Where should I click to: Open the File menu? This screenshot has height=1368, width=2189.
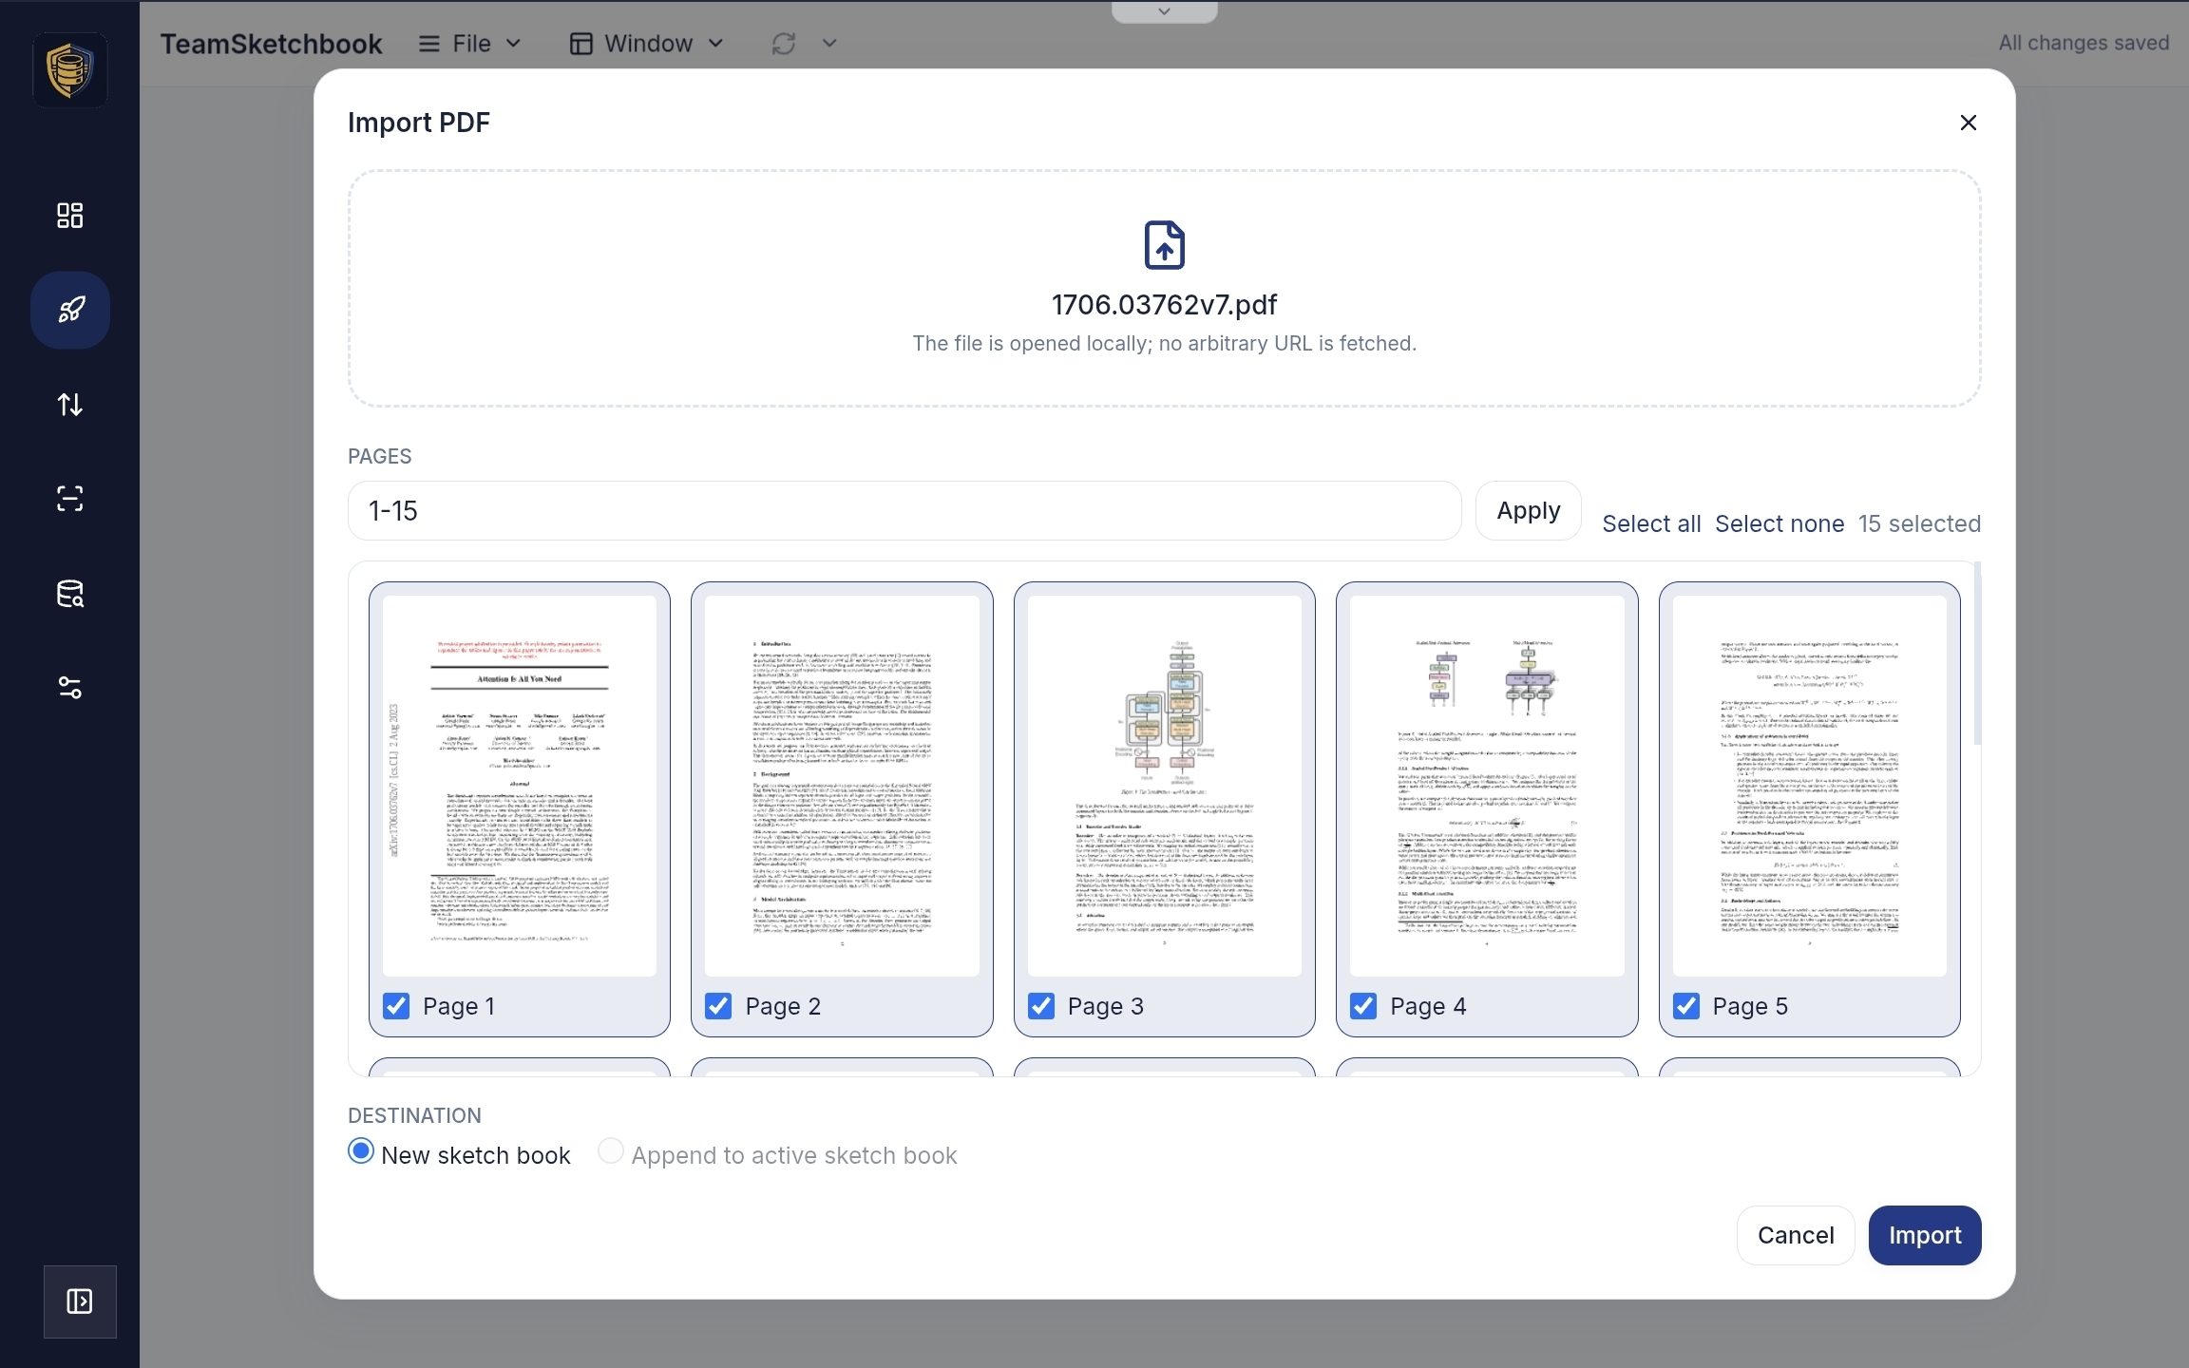click(471, 44)
